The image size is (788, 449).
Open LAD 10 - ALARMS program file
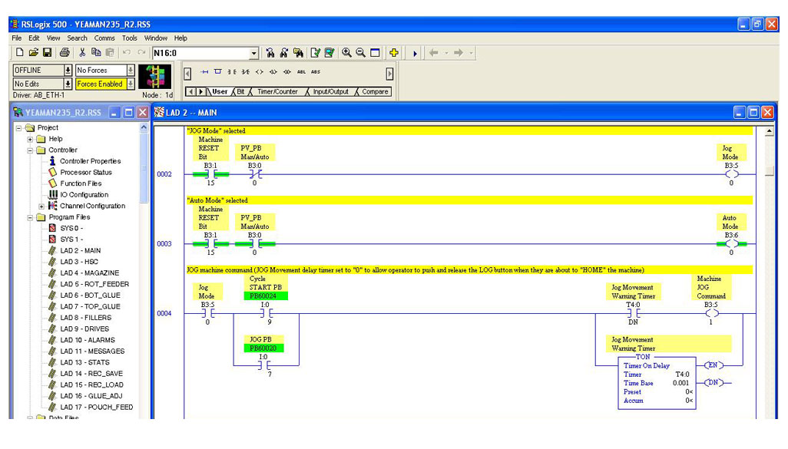pyautogui.click(x=87, y=340)
